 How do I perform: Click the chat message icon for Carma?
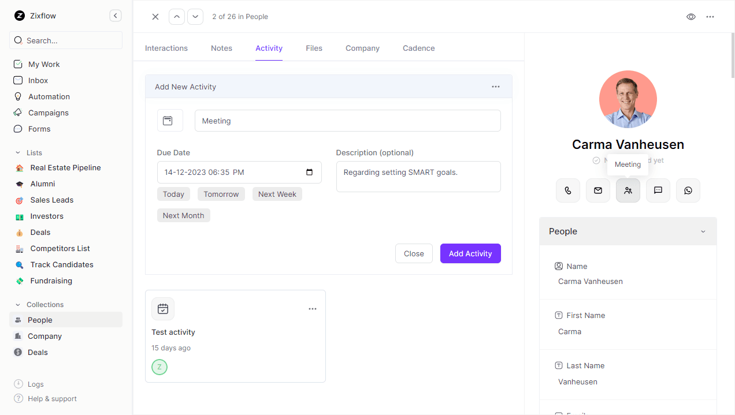658,190
